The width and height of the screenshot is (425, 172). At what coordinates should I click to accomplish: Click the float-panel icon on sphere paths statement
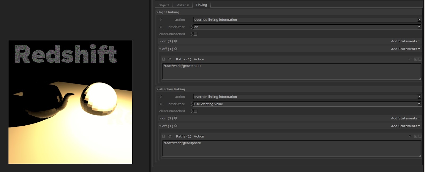coord(416,136)
